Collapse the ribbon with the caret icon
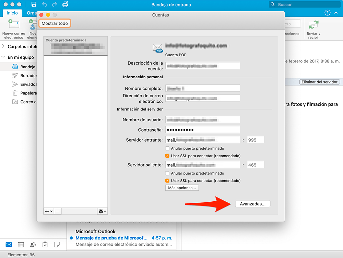This screenshot has width=343, height=258. [336, 13]
